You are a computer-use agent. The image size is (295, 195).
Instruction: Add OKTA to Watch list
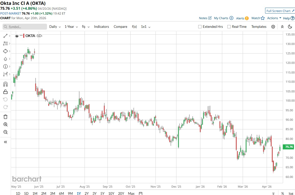point(258,18)
